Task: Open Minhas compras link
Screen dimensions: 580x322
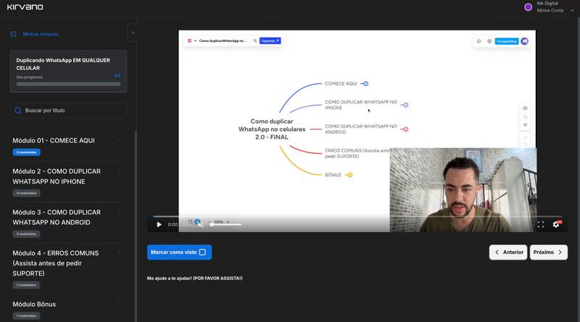Action: [41, 34]
